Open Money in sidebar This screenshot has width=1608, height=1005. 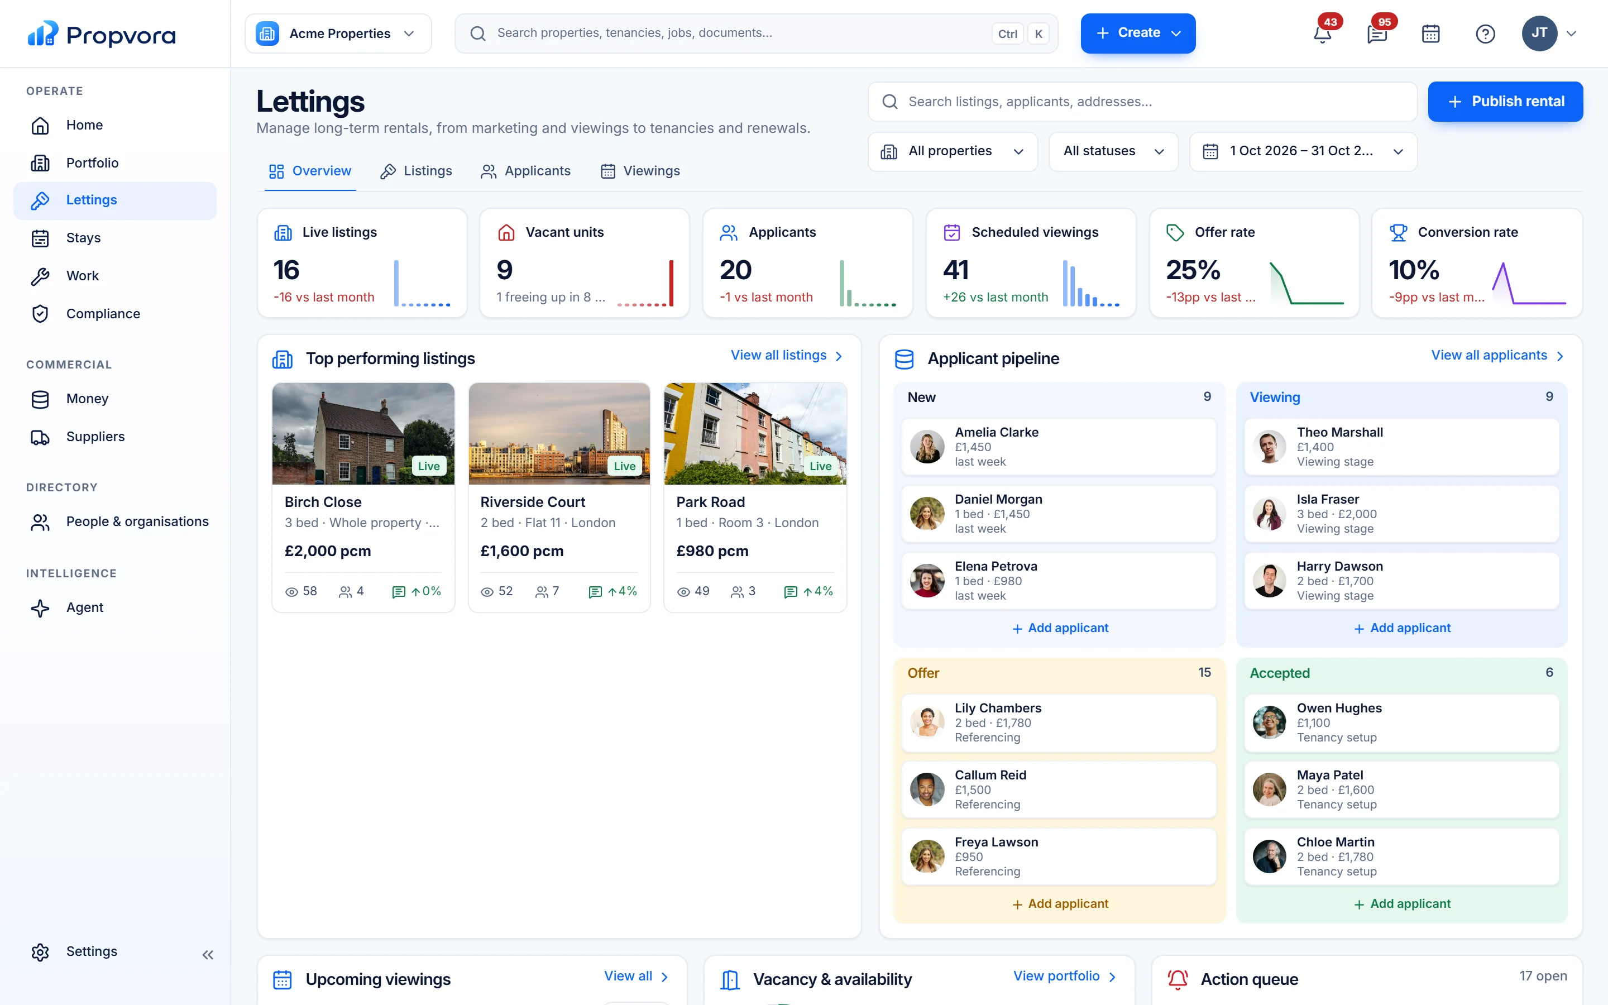[115, 399]
